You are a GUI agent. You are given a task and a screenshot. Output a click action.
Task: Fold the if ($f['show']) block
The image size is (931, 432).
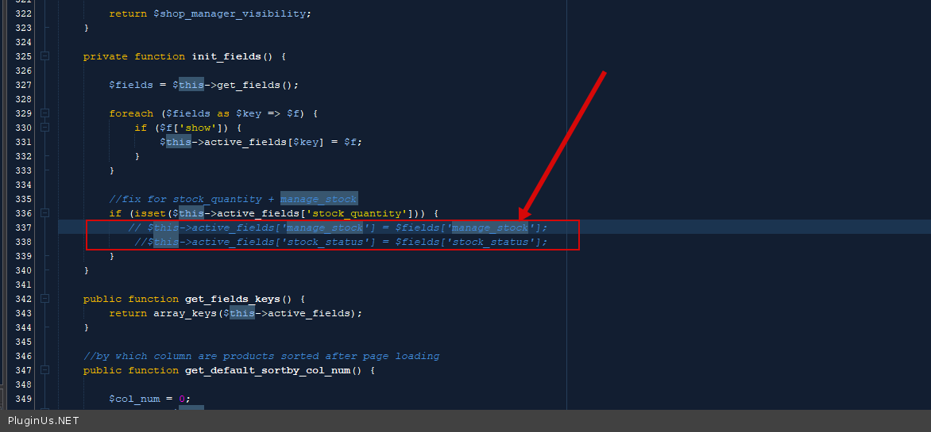(x=44, y=128)
